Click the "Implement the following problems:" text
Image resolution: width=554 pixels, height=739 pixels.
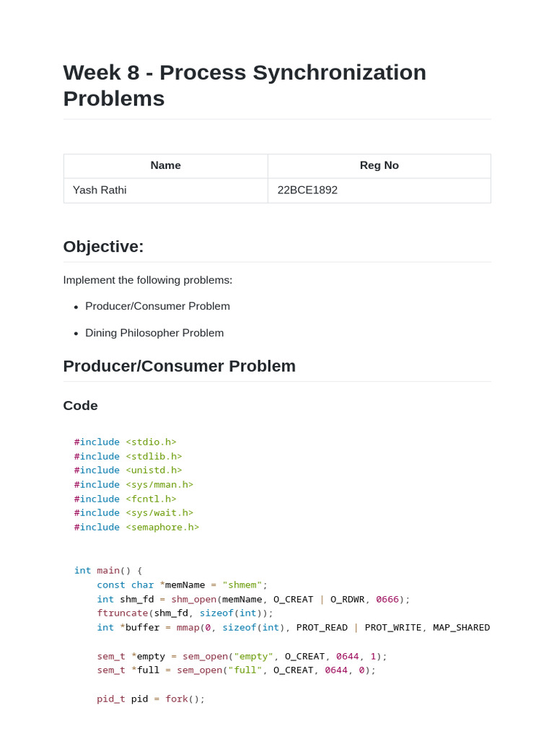coord(148,280)
